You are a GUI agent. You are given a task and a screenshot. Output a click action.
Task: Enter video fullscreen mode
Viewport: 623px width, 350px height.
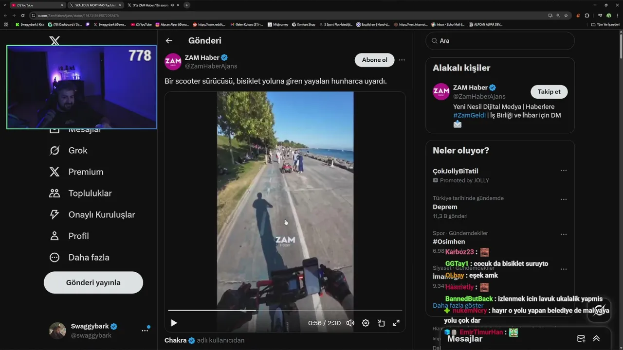[396, 323]
